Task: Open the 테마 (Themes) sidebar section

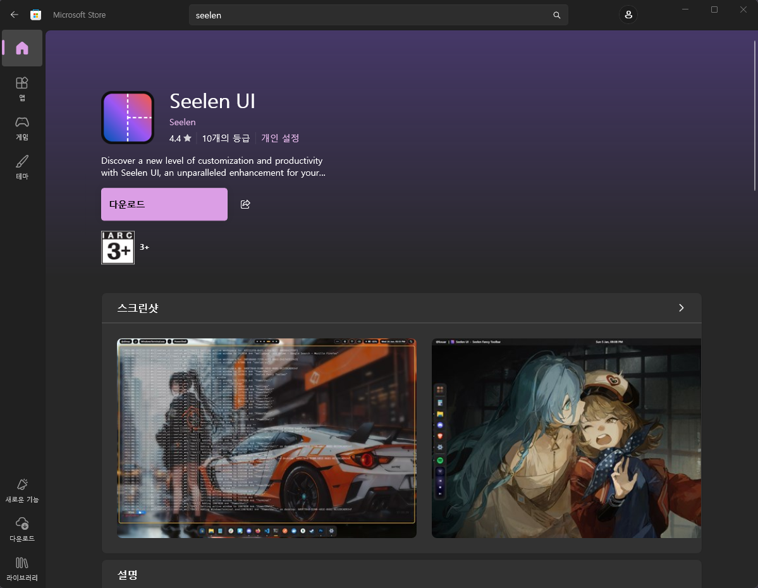Action: point(22,168)
